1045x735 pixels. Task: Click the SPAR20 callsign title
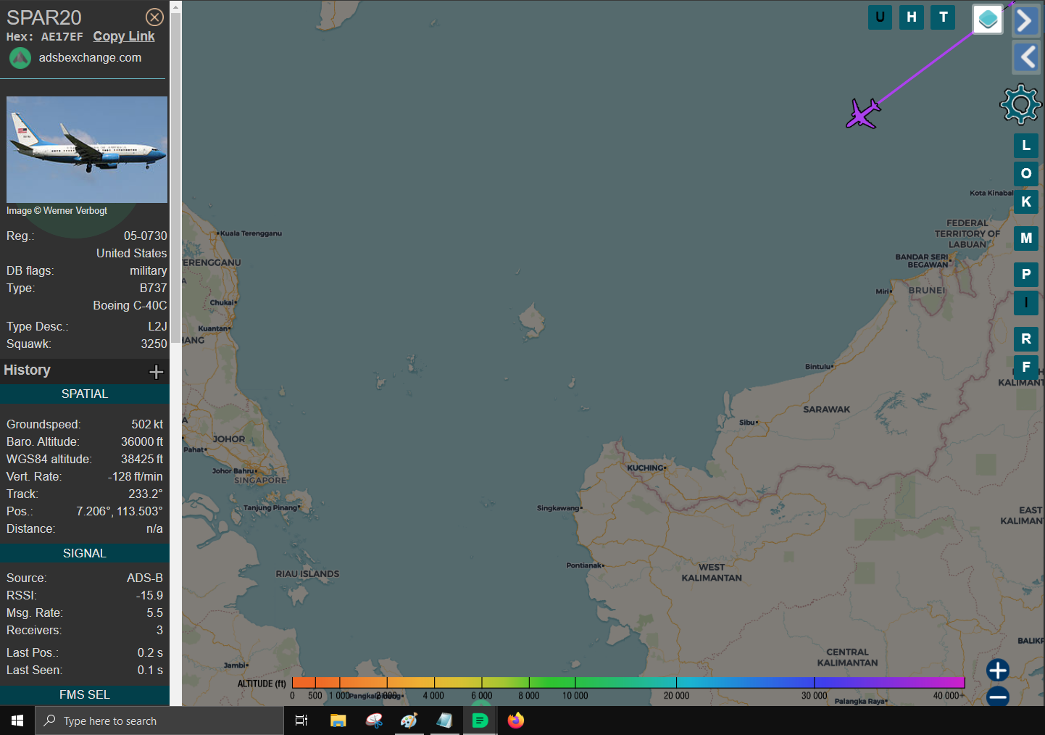pyautogui.click(x=44, y=17)
